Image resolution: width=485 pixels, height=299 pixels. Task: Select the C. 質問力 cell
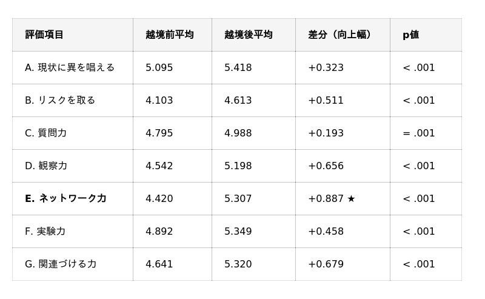click(46, 133)
